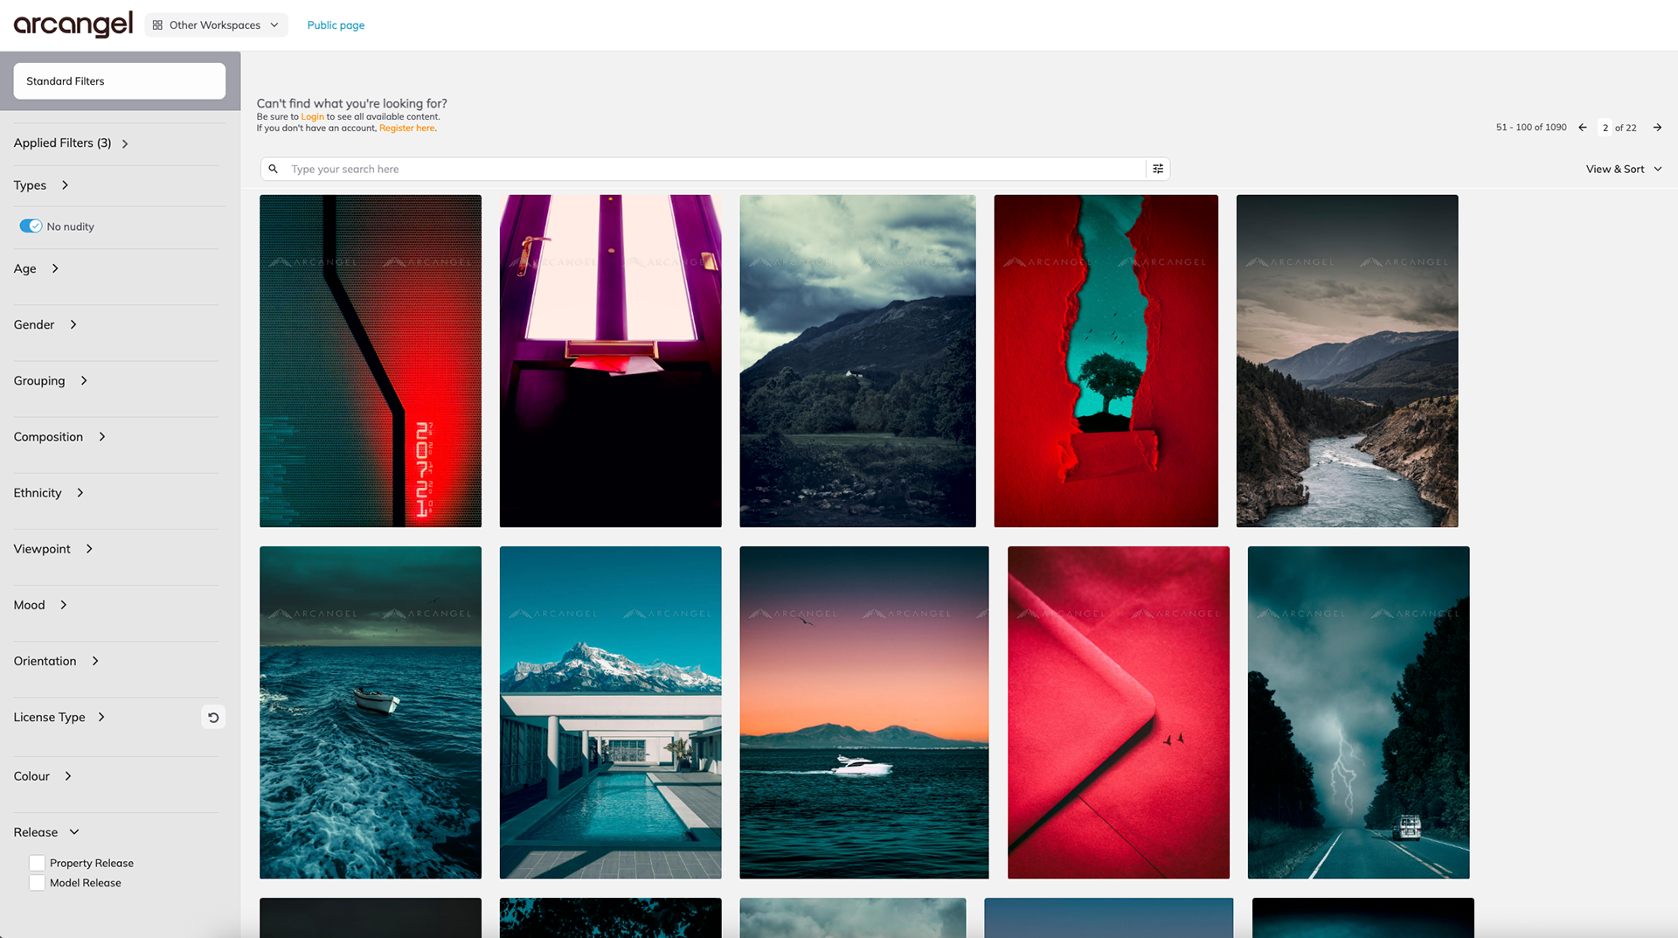Open Other Workspaces dropdown
The height and width of the screenshot is (938, 1678).
point(216,25)
